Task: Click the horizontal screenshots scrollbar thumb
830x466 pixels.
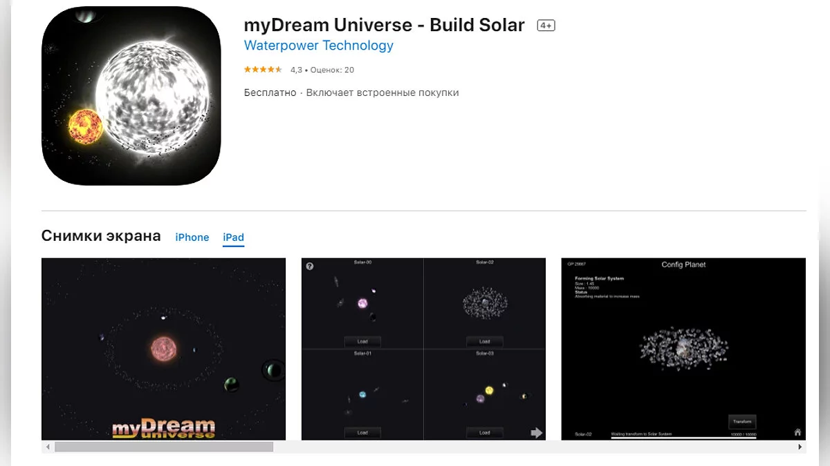Action: tap(164, 447)
